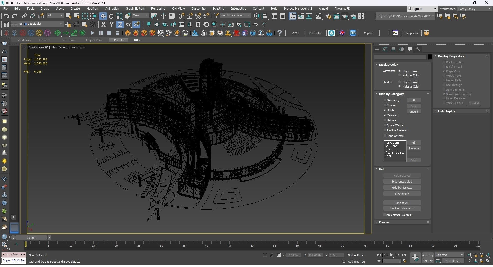Restrict to Z axis constraint
493x267 pixels.
pyautogui.click(x=120, y=24)
